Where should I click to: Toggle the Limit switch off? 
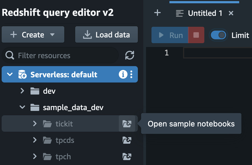pos(218,35)
